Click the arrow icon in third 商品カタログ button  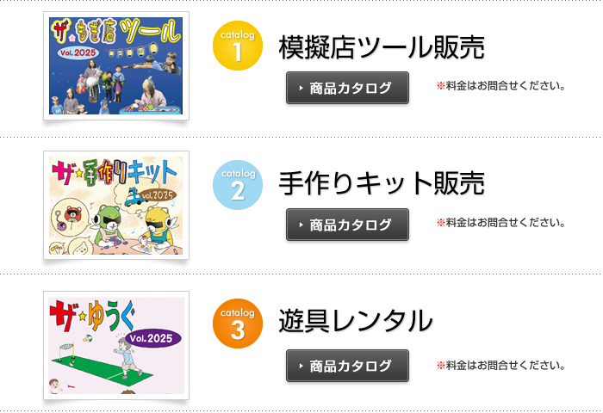(x=301, y=367)
